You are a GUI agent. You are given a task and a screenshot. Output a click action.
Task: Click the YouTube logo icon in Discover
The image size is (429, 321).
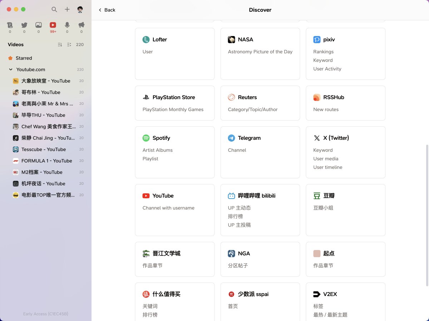point(146,196)
